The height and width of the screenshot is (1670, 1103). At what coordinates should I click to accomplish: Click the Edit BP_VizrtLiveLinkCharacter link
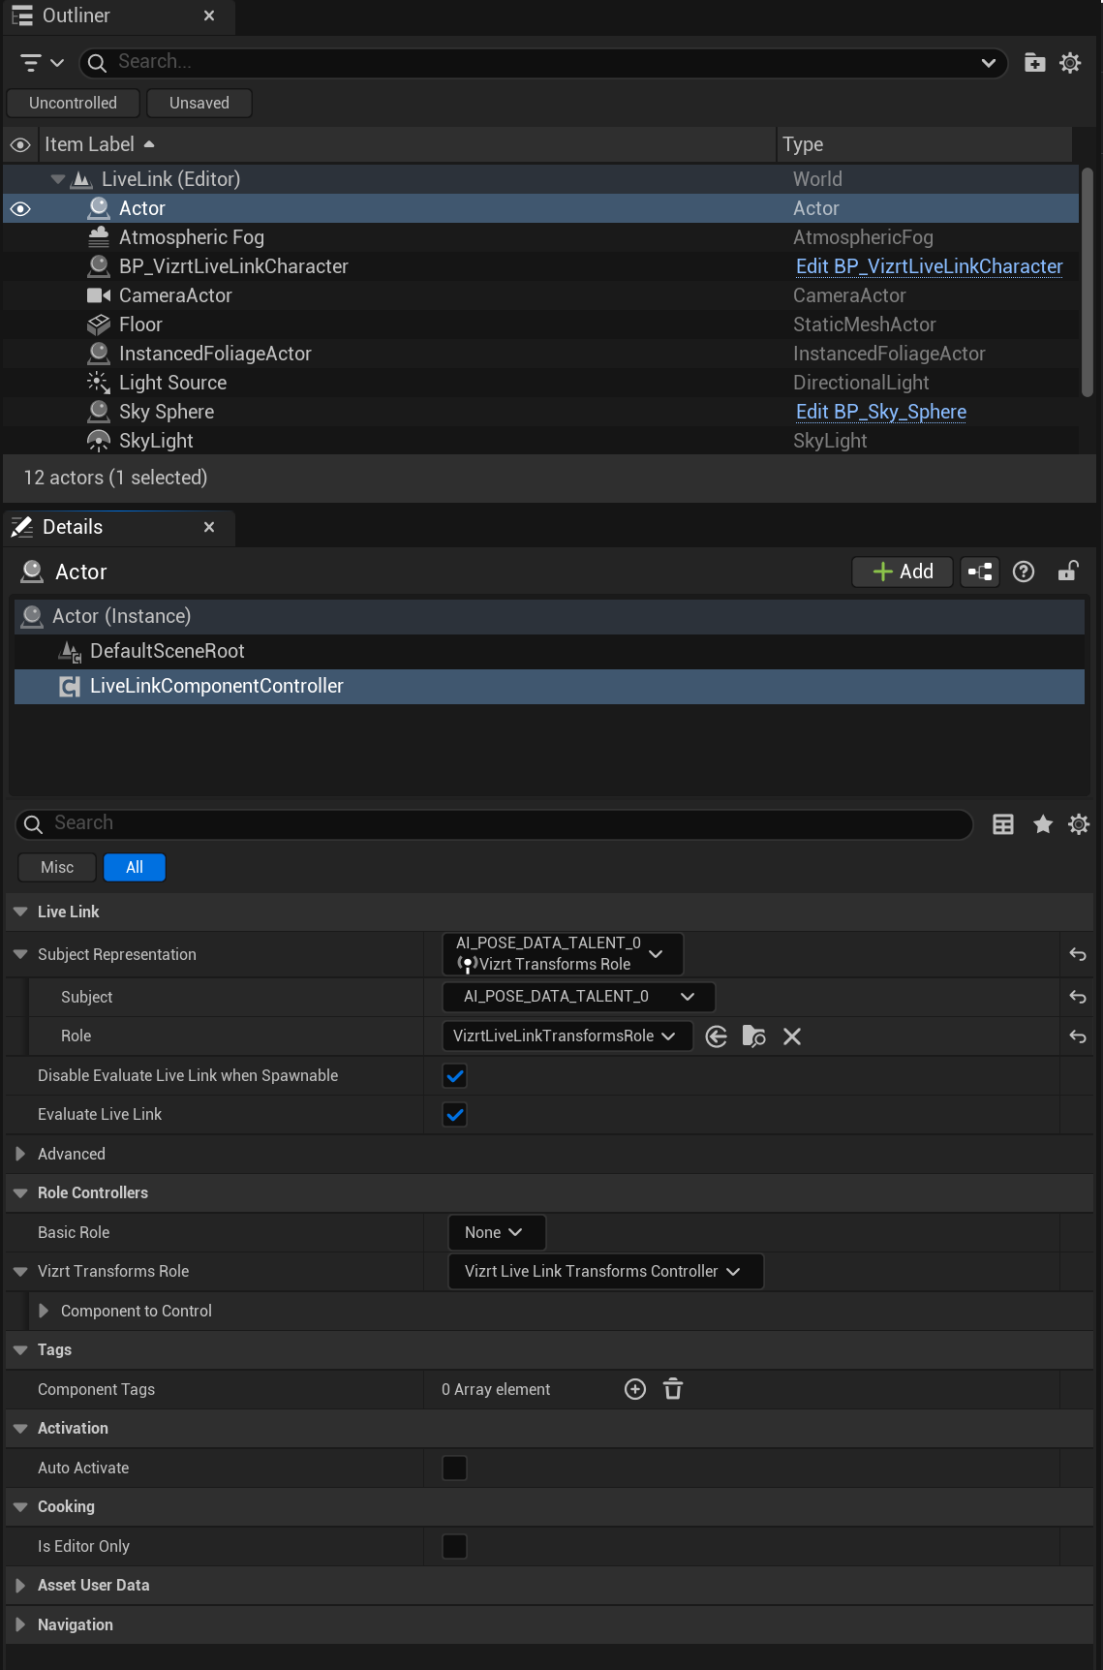click(929, 266)
